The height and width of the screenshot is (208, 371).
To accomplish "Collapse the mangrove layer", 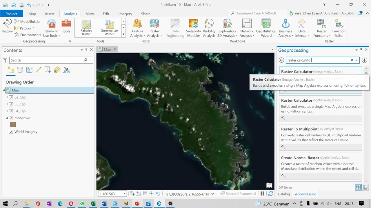I will 7,118.
